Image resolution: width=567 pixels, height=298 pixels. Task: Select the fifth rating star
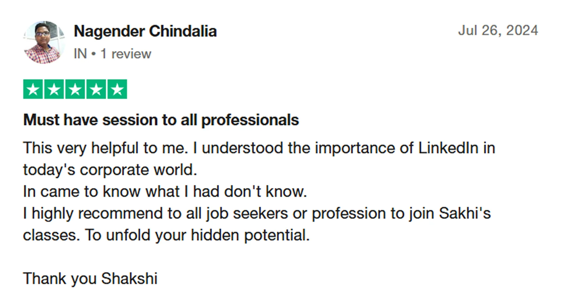117,89
